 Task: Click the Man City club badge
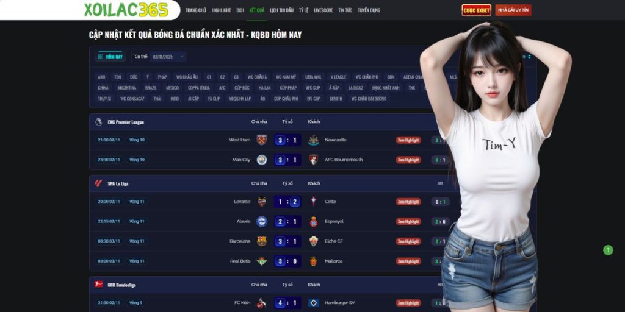261,160
